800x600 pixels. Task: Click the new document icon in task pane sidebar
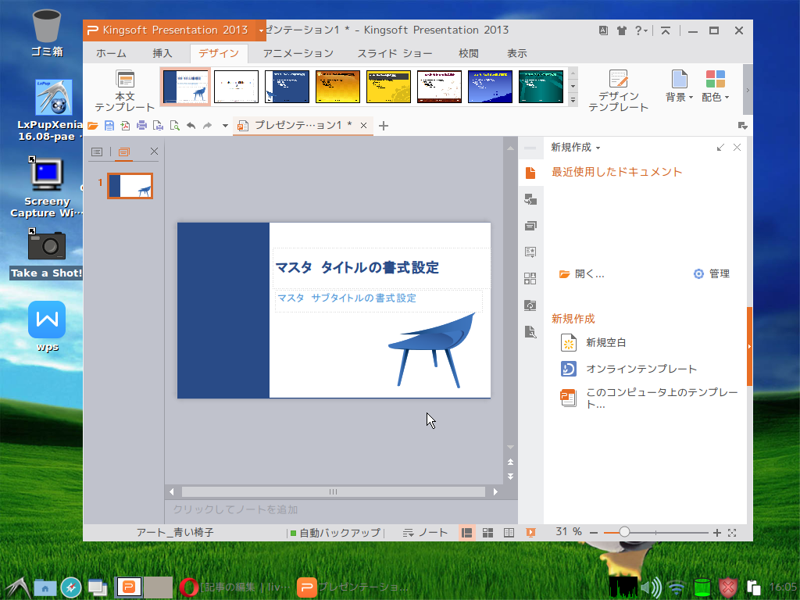pos(530,173)
